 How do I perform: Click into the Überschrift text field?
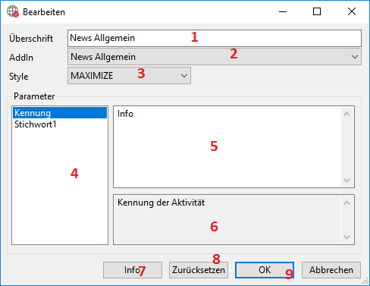point(215,38)
